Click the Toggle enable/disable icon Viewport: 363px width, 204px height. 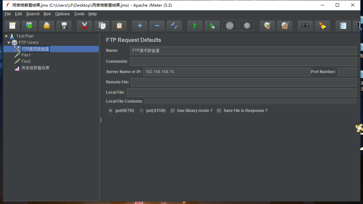pos(174,26)
